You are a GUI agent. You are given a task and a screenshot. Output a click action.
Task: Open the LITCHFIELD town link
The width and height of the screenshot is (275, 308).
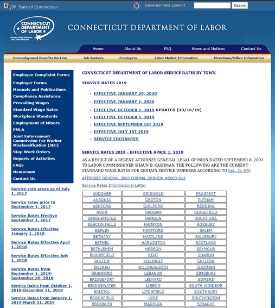(x=153, y=292)
